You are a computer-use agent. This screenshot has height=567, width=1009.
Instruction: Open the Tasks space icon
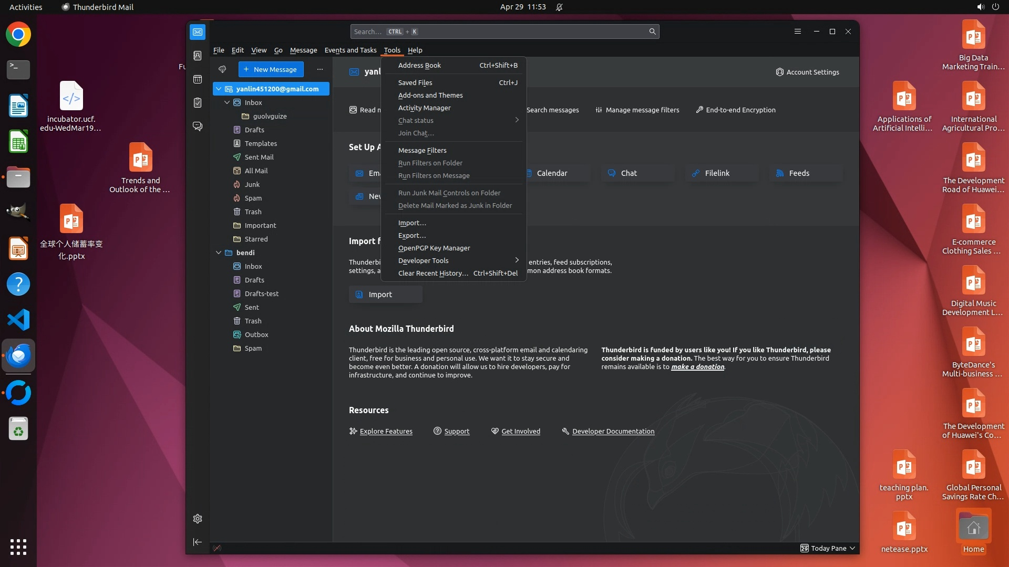tap(198, 103)
